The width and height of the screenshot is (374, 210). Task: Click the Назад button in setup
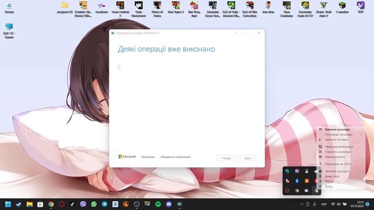(226, 158)
